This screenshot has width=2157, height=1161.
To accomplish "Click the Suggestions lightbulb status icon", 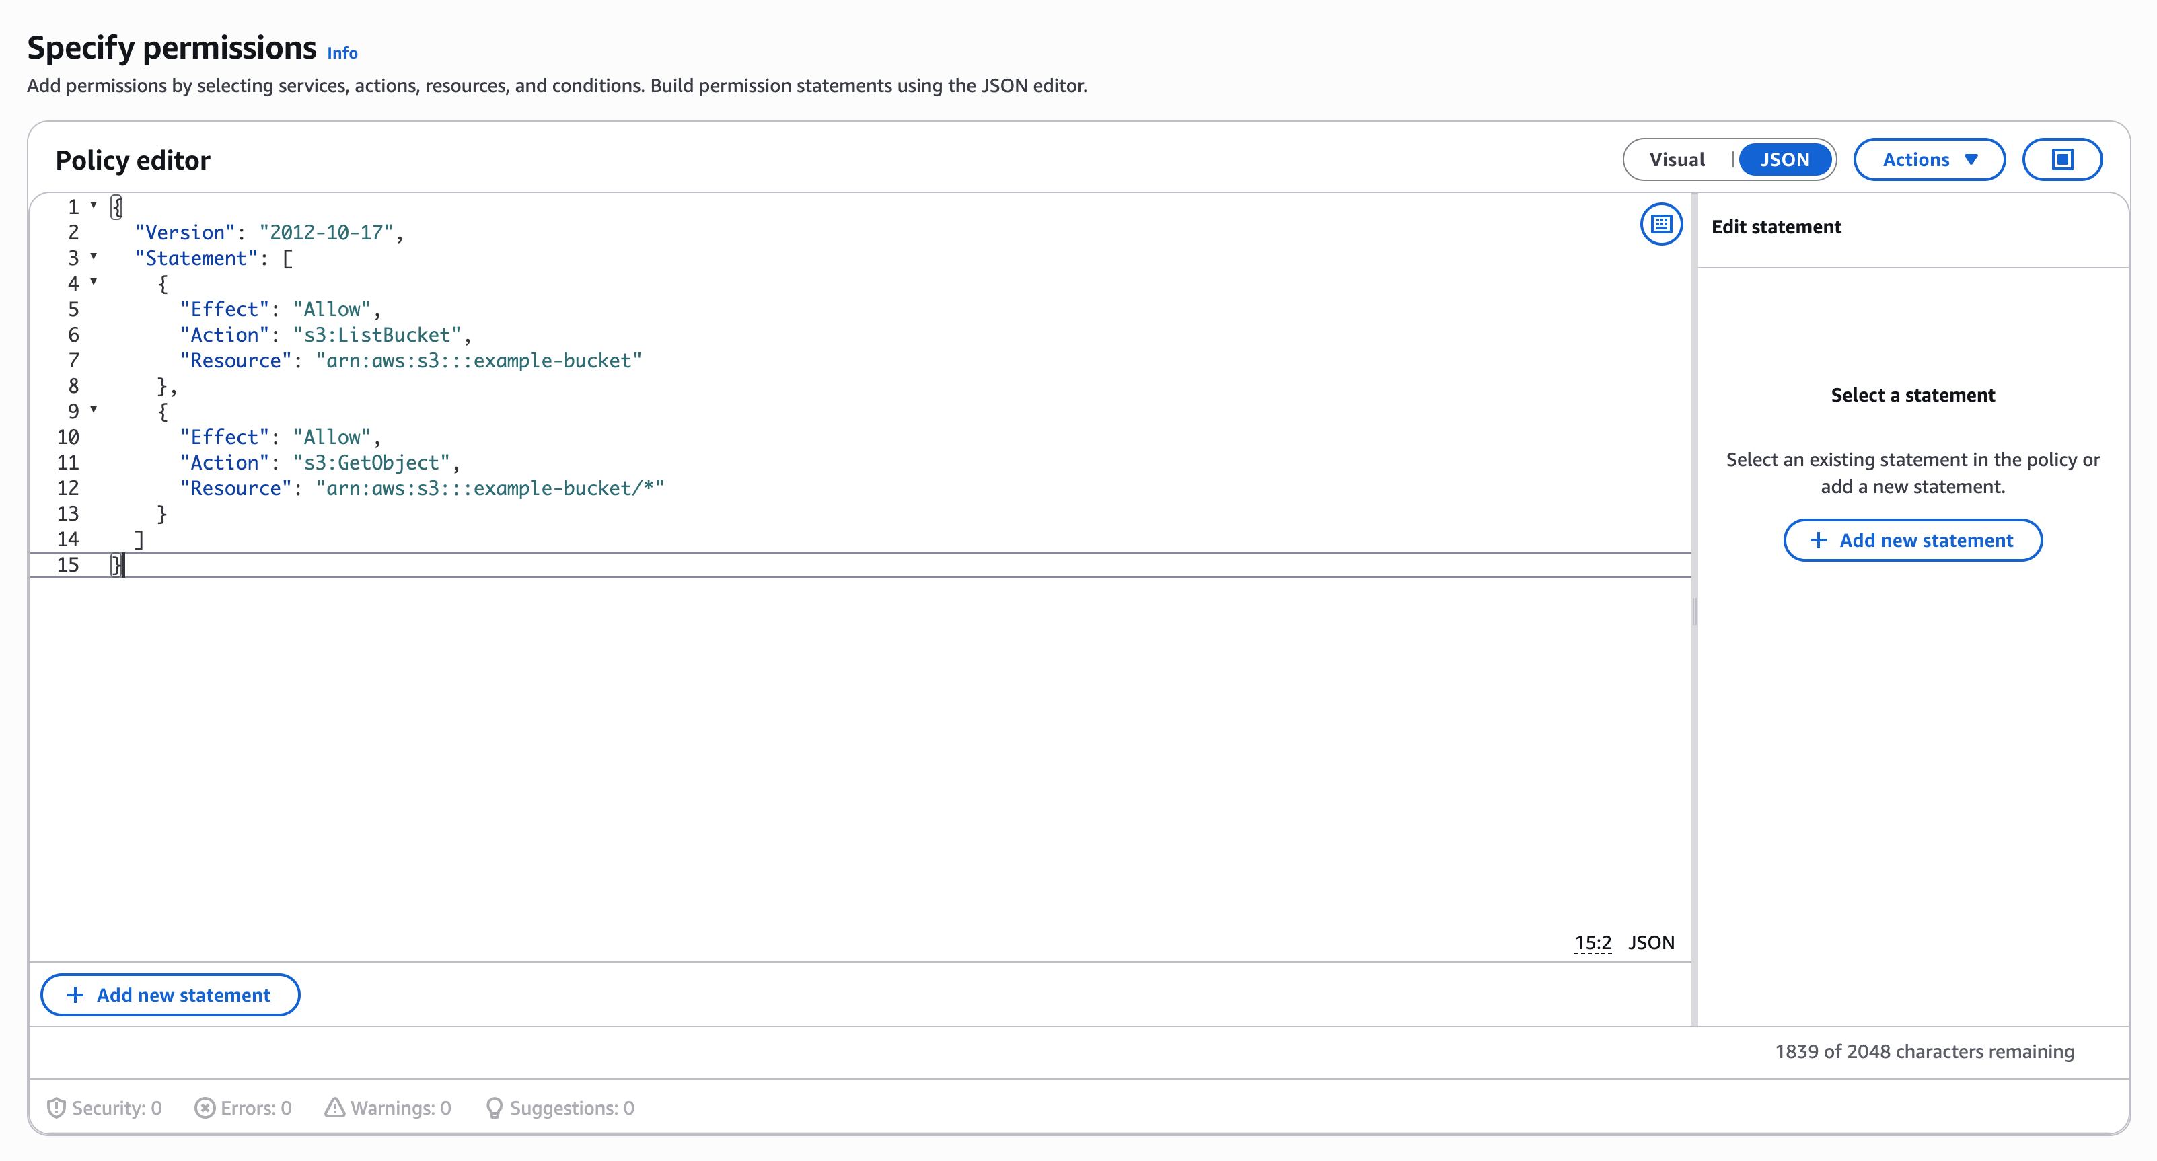I will [x=494, y=1107].
